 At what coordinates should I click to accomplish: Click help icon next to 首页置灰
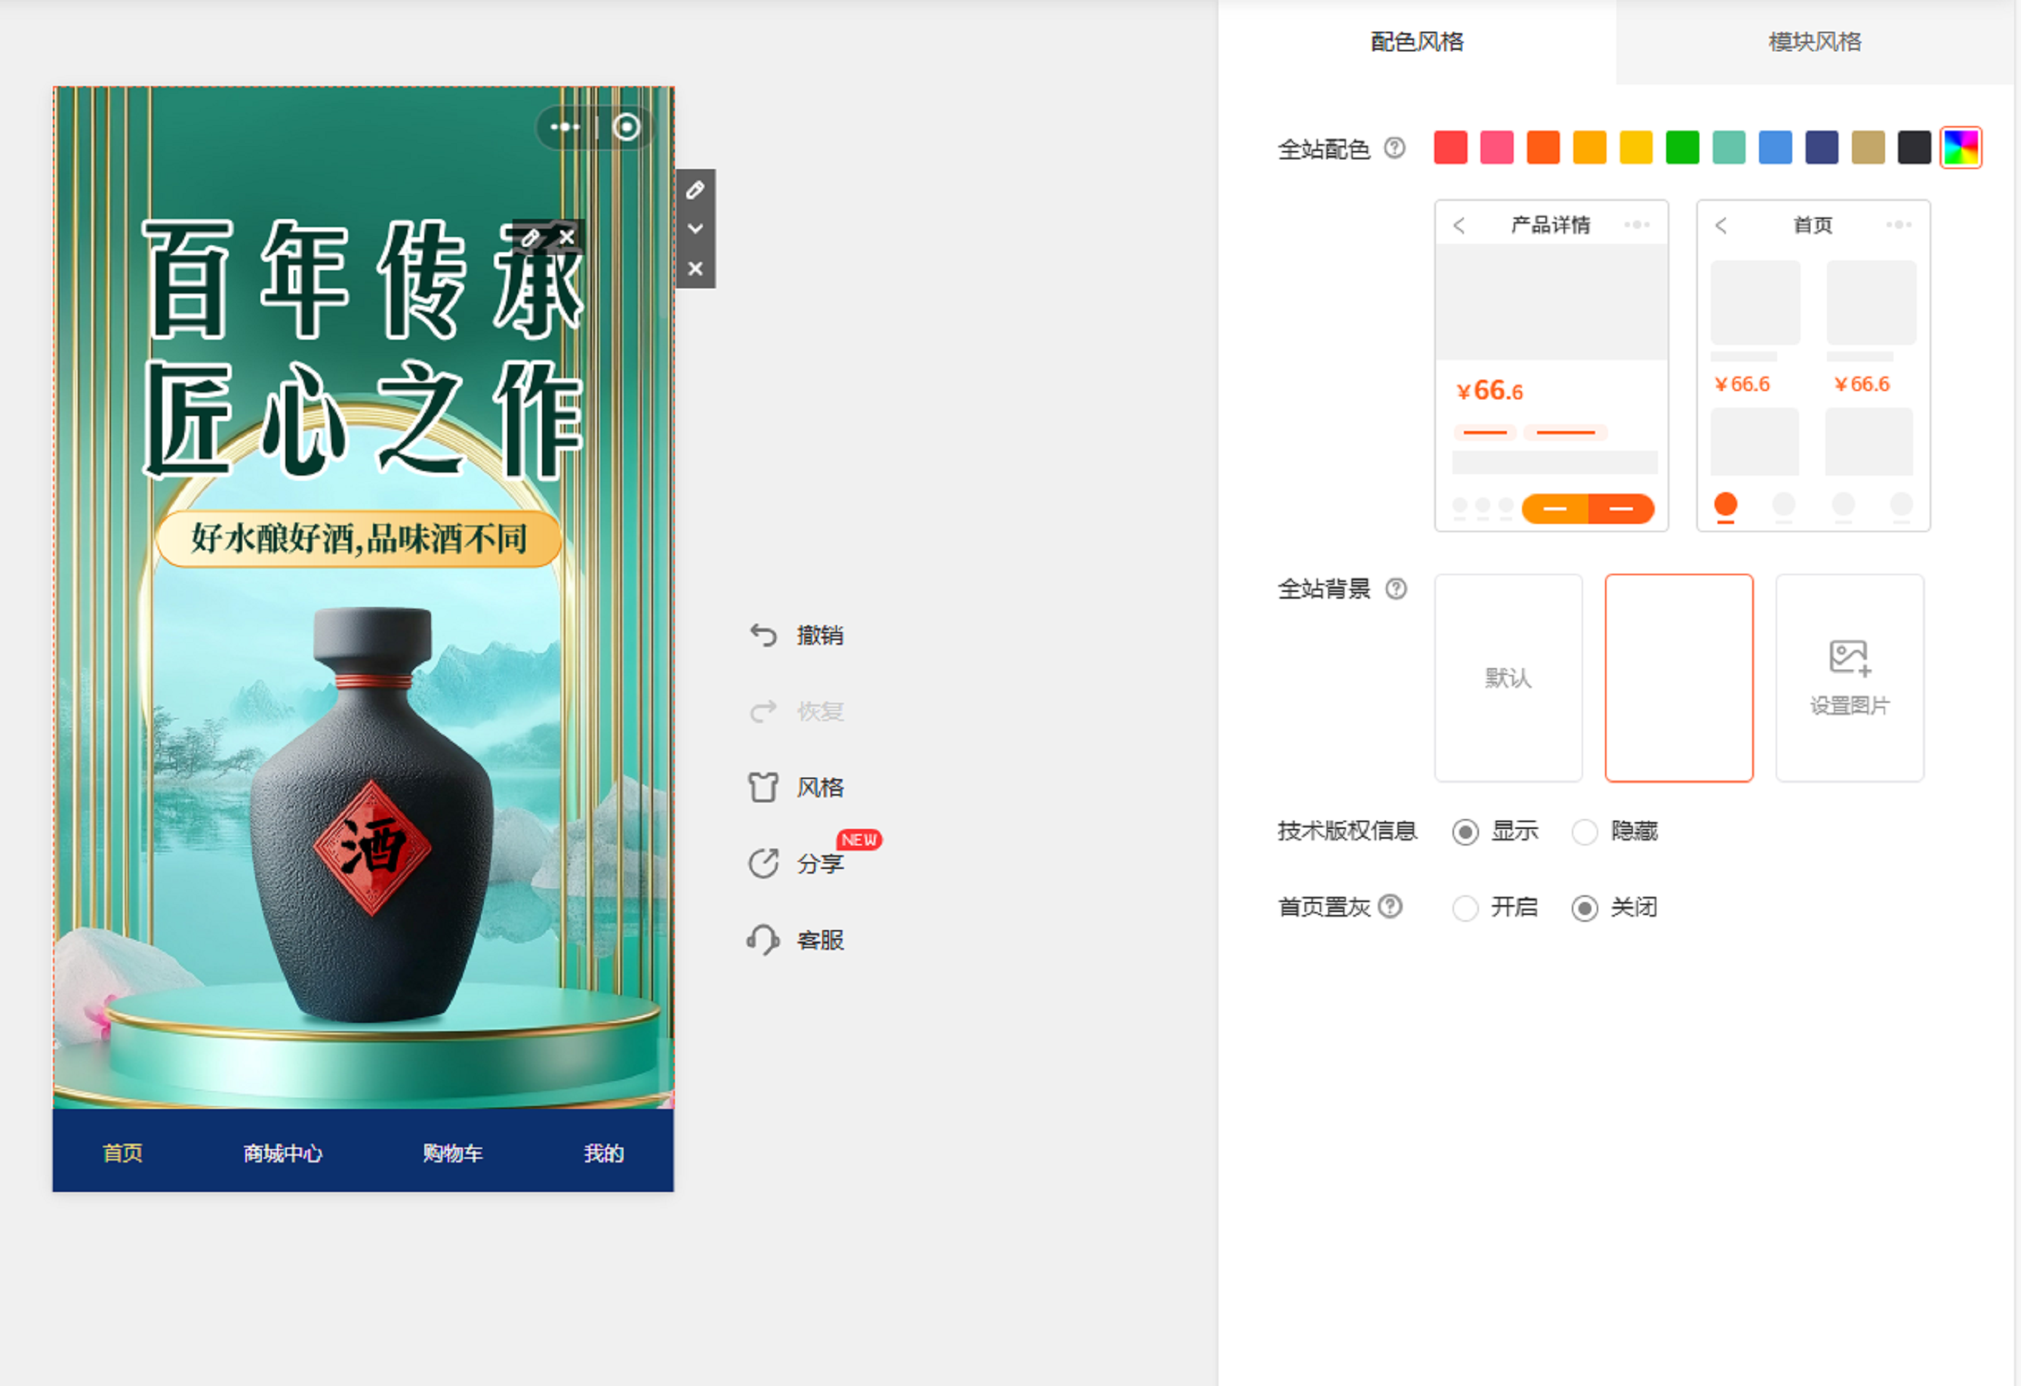1391,906
